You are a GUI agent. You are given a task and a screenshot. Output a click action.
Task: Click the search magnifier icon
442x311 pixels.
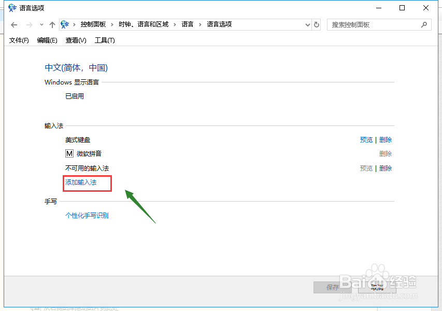click(424, 24)
